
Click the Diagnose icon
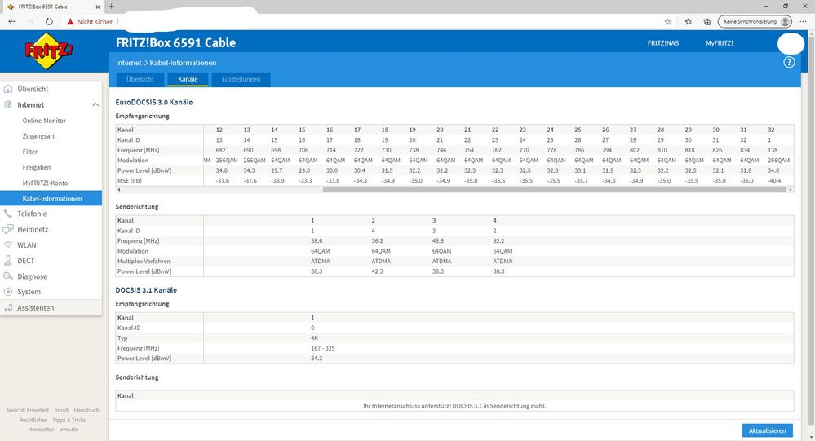[x=8, y=276]
